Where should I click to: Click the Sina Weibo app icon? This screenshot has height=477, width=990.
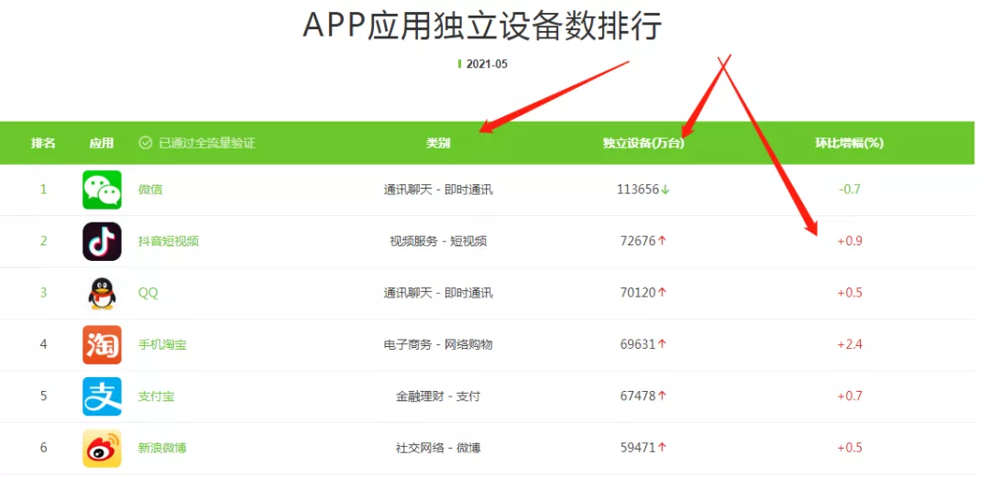click(x=102, y=448)
